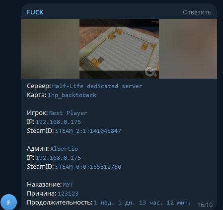Click the watermark logo on screenshot

pyautogui.click(x=150, y=72)
